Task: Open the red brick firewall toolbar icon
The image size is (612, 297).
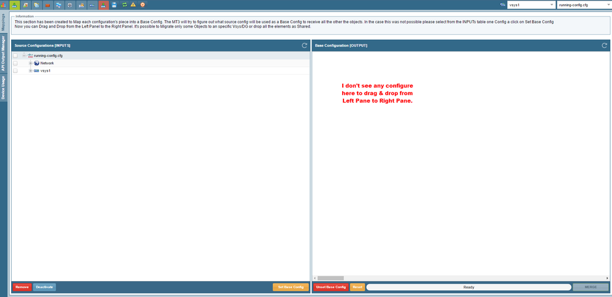Action: pyautogui.click(x=48, y=5)
